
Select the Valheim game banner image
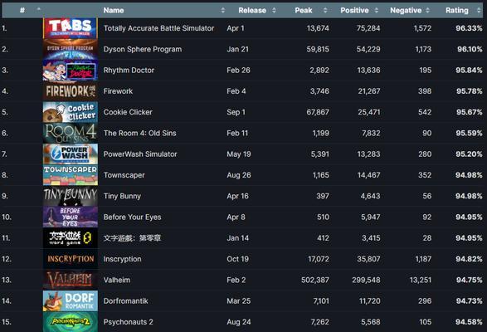71,280
